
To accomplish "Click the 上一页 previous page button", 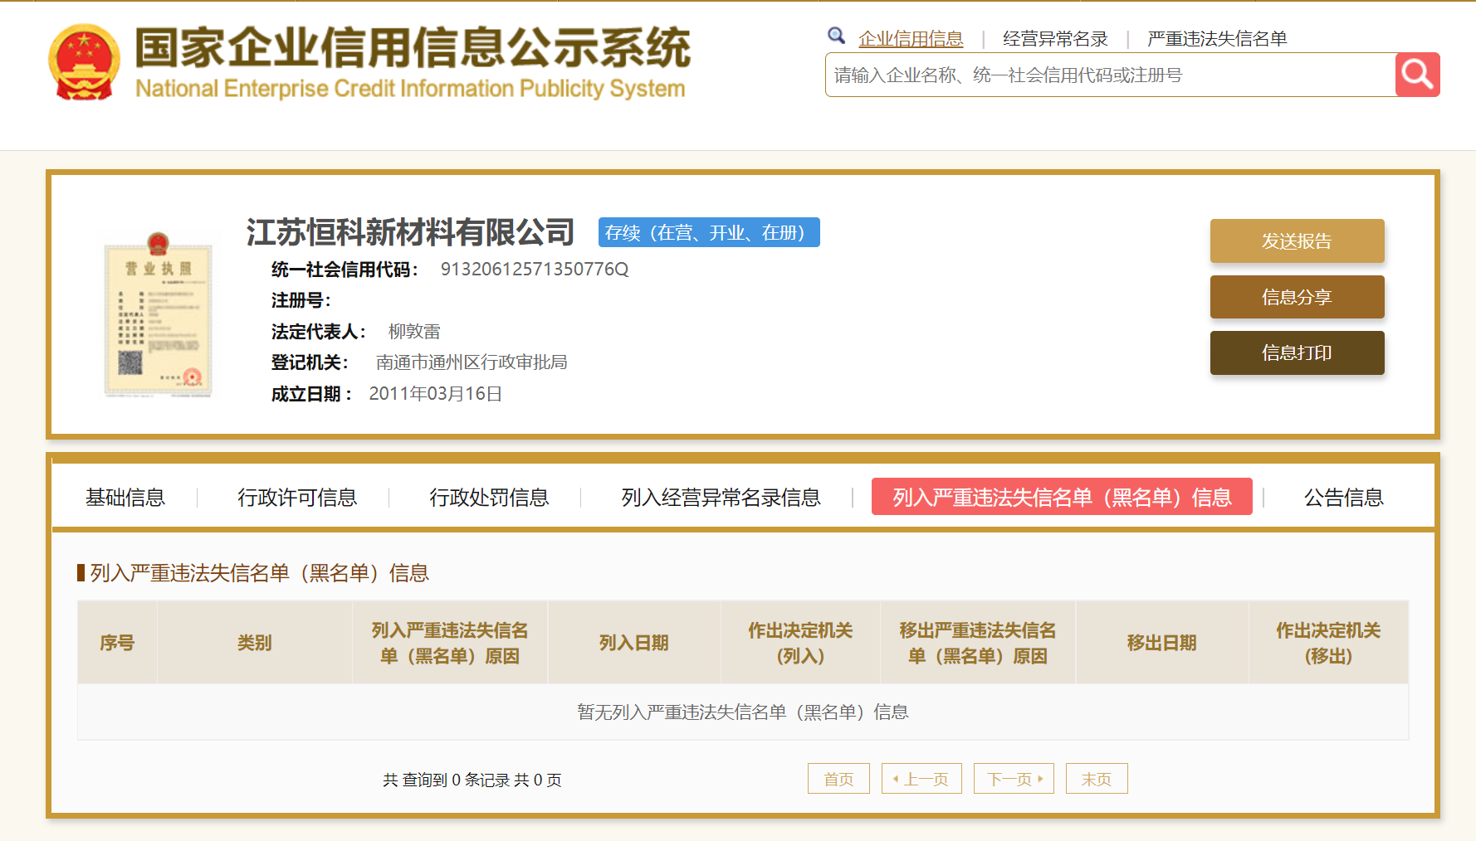I will click(x=921, y=779).
